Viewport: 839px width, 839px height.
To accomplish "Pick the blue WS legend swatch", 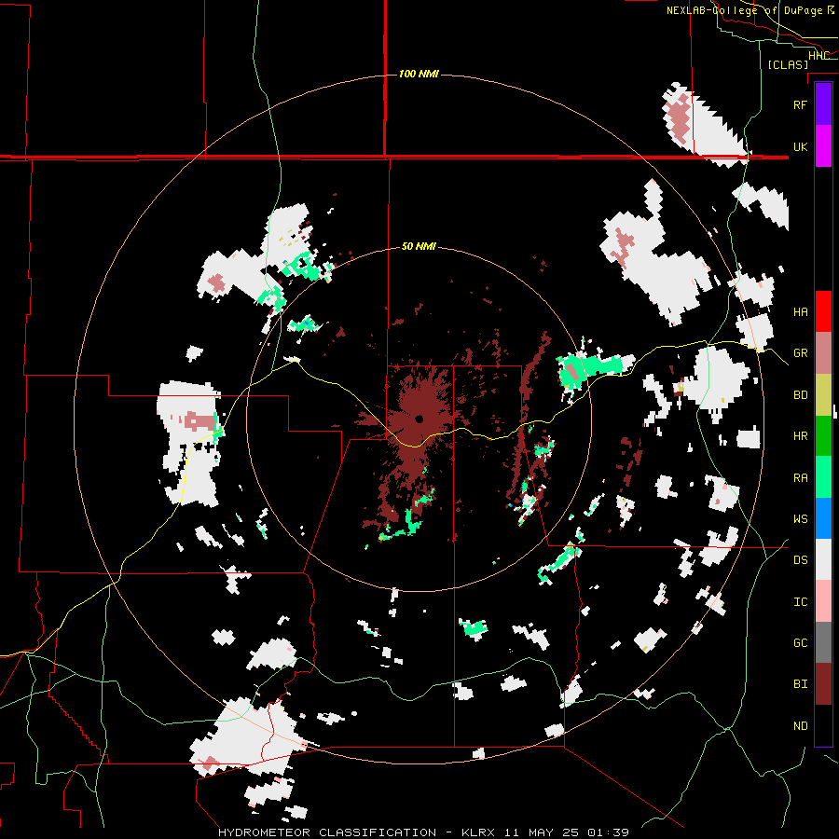I will [x=823, y=518].
